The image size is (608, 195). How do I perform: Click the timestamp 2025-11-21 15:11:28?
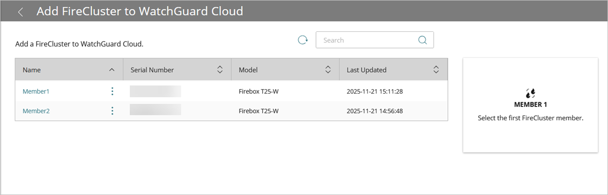tap(375, 91)
